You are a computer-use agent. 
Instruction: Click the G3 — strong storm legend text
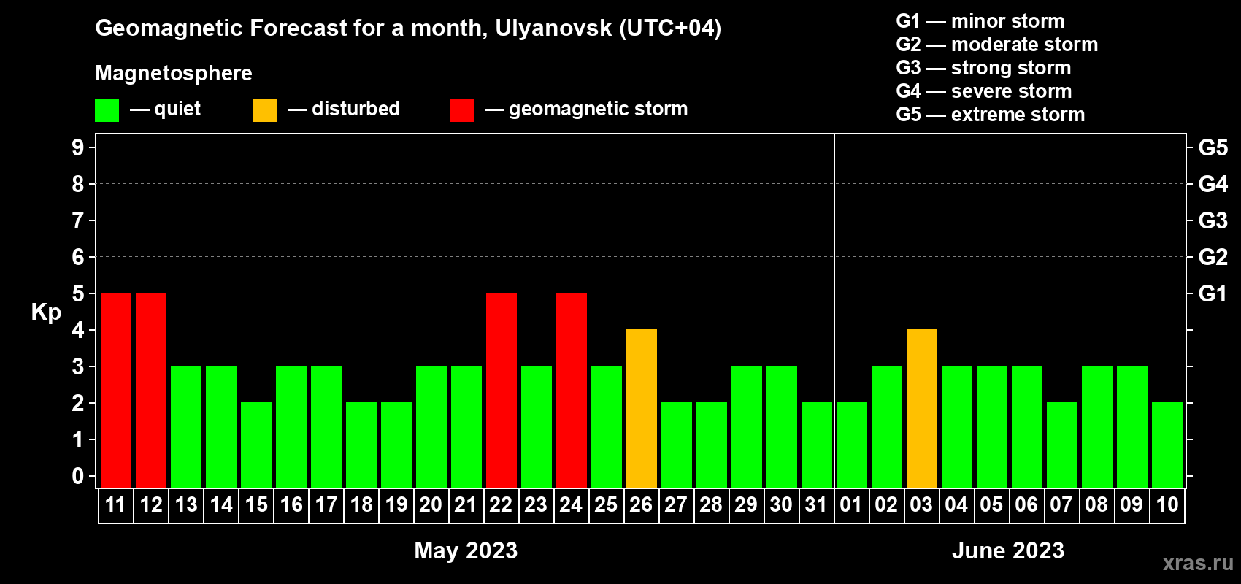coord(984,68)
